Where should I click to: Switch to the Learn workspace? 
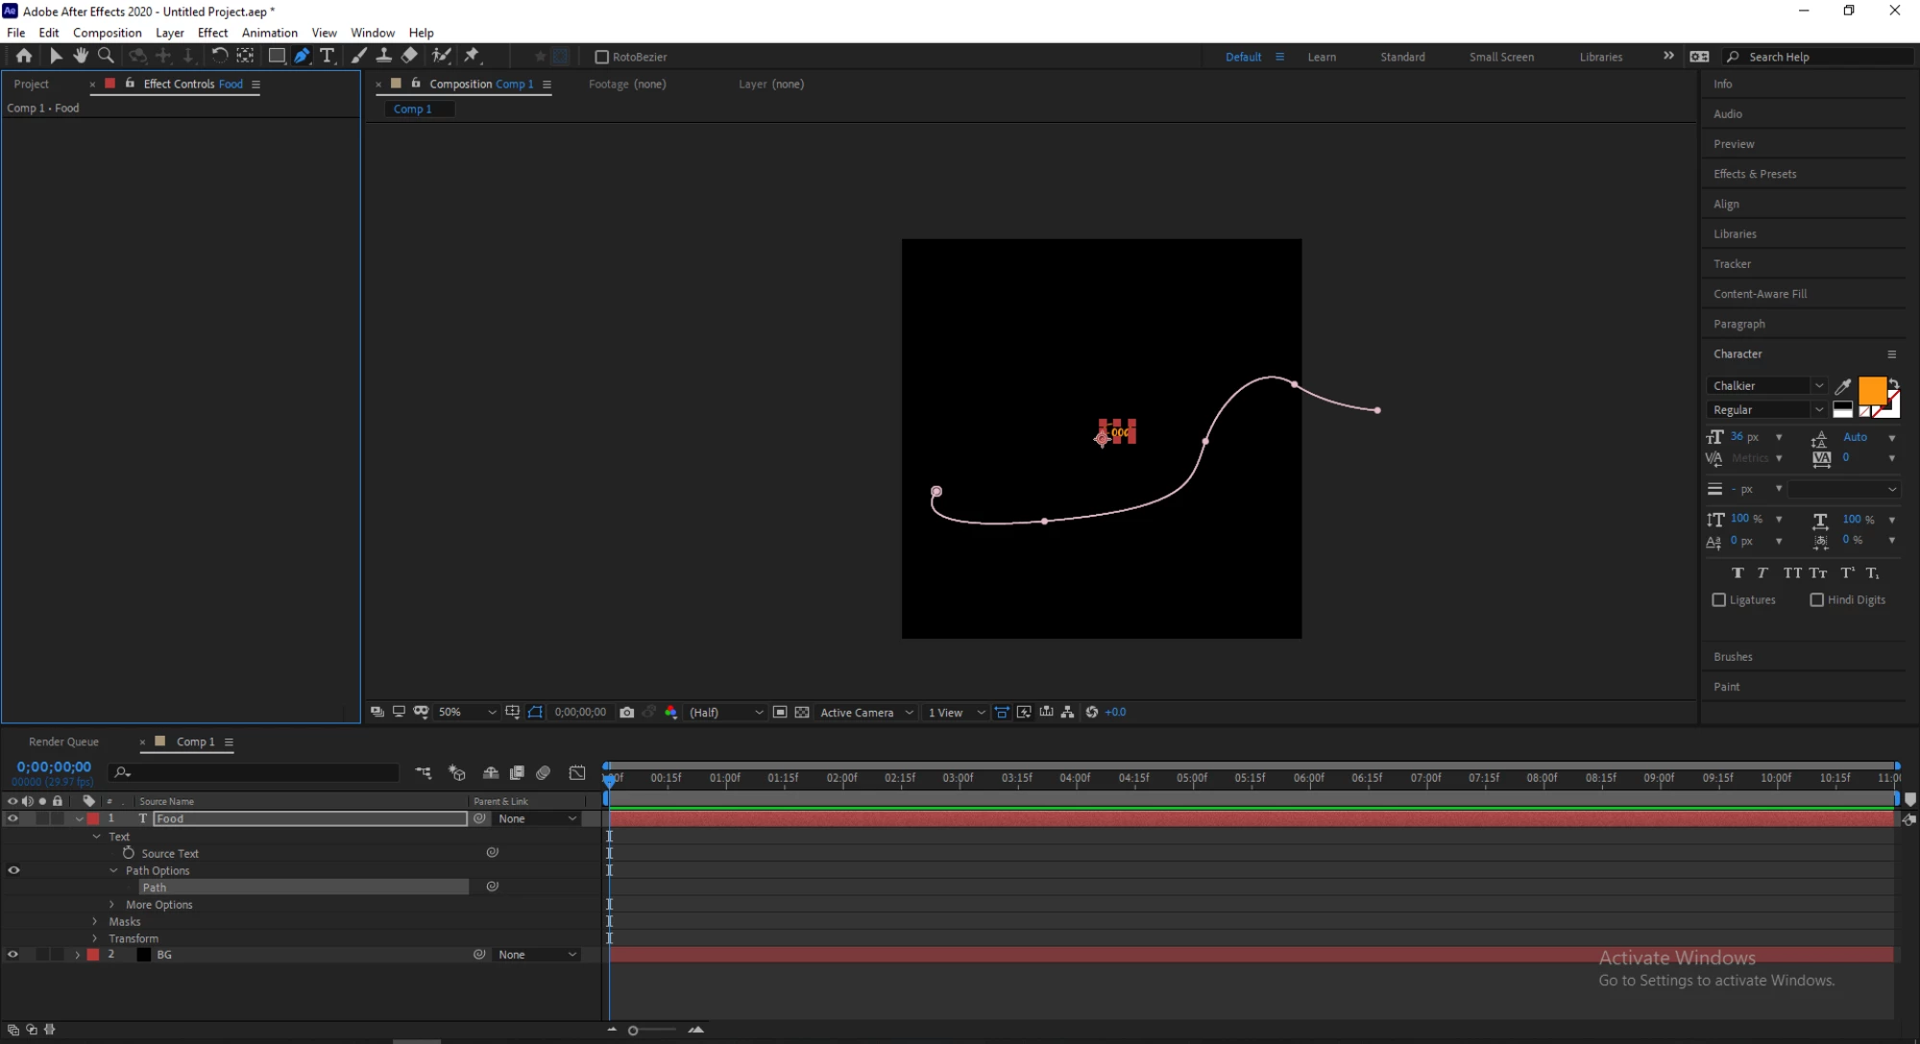(1321, 57)
